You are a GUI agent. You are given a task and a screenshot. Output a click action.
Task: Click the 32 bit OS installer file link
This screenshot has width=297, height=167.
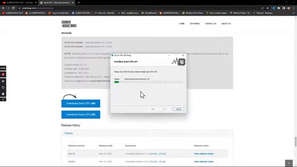tap(98, 46)
